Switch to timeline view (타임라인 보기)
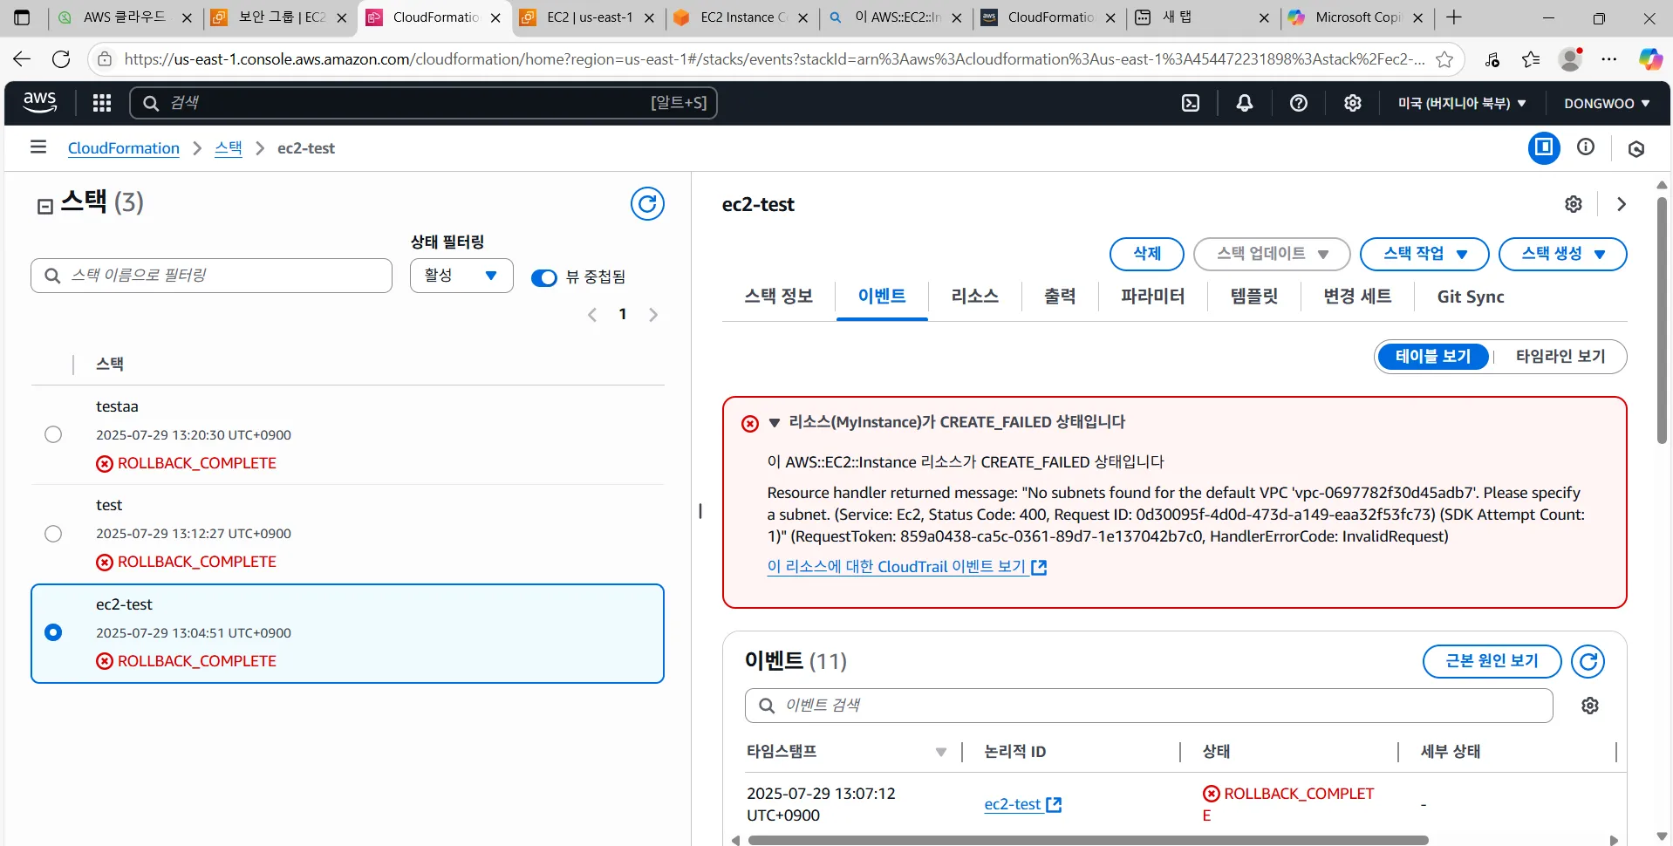Viewport: 1673px width, 846px height. 1560,357
